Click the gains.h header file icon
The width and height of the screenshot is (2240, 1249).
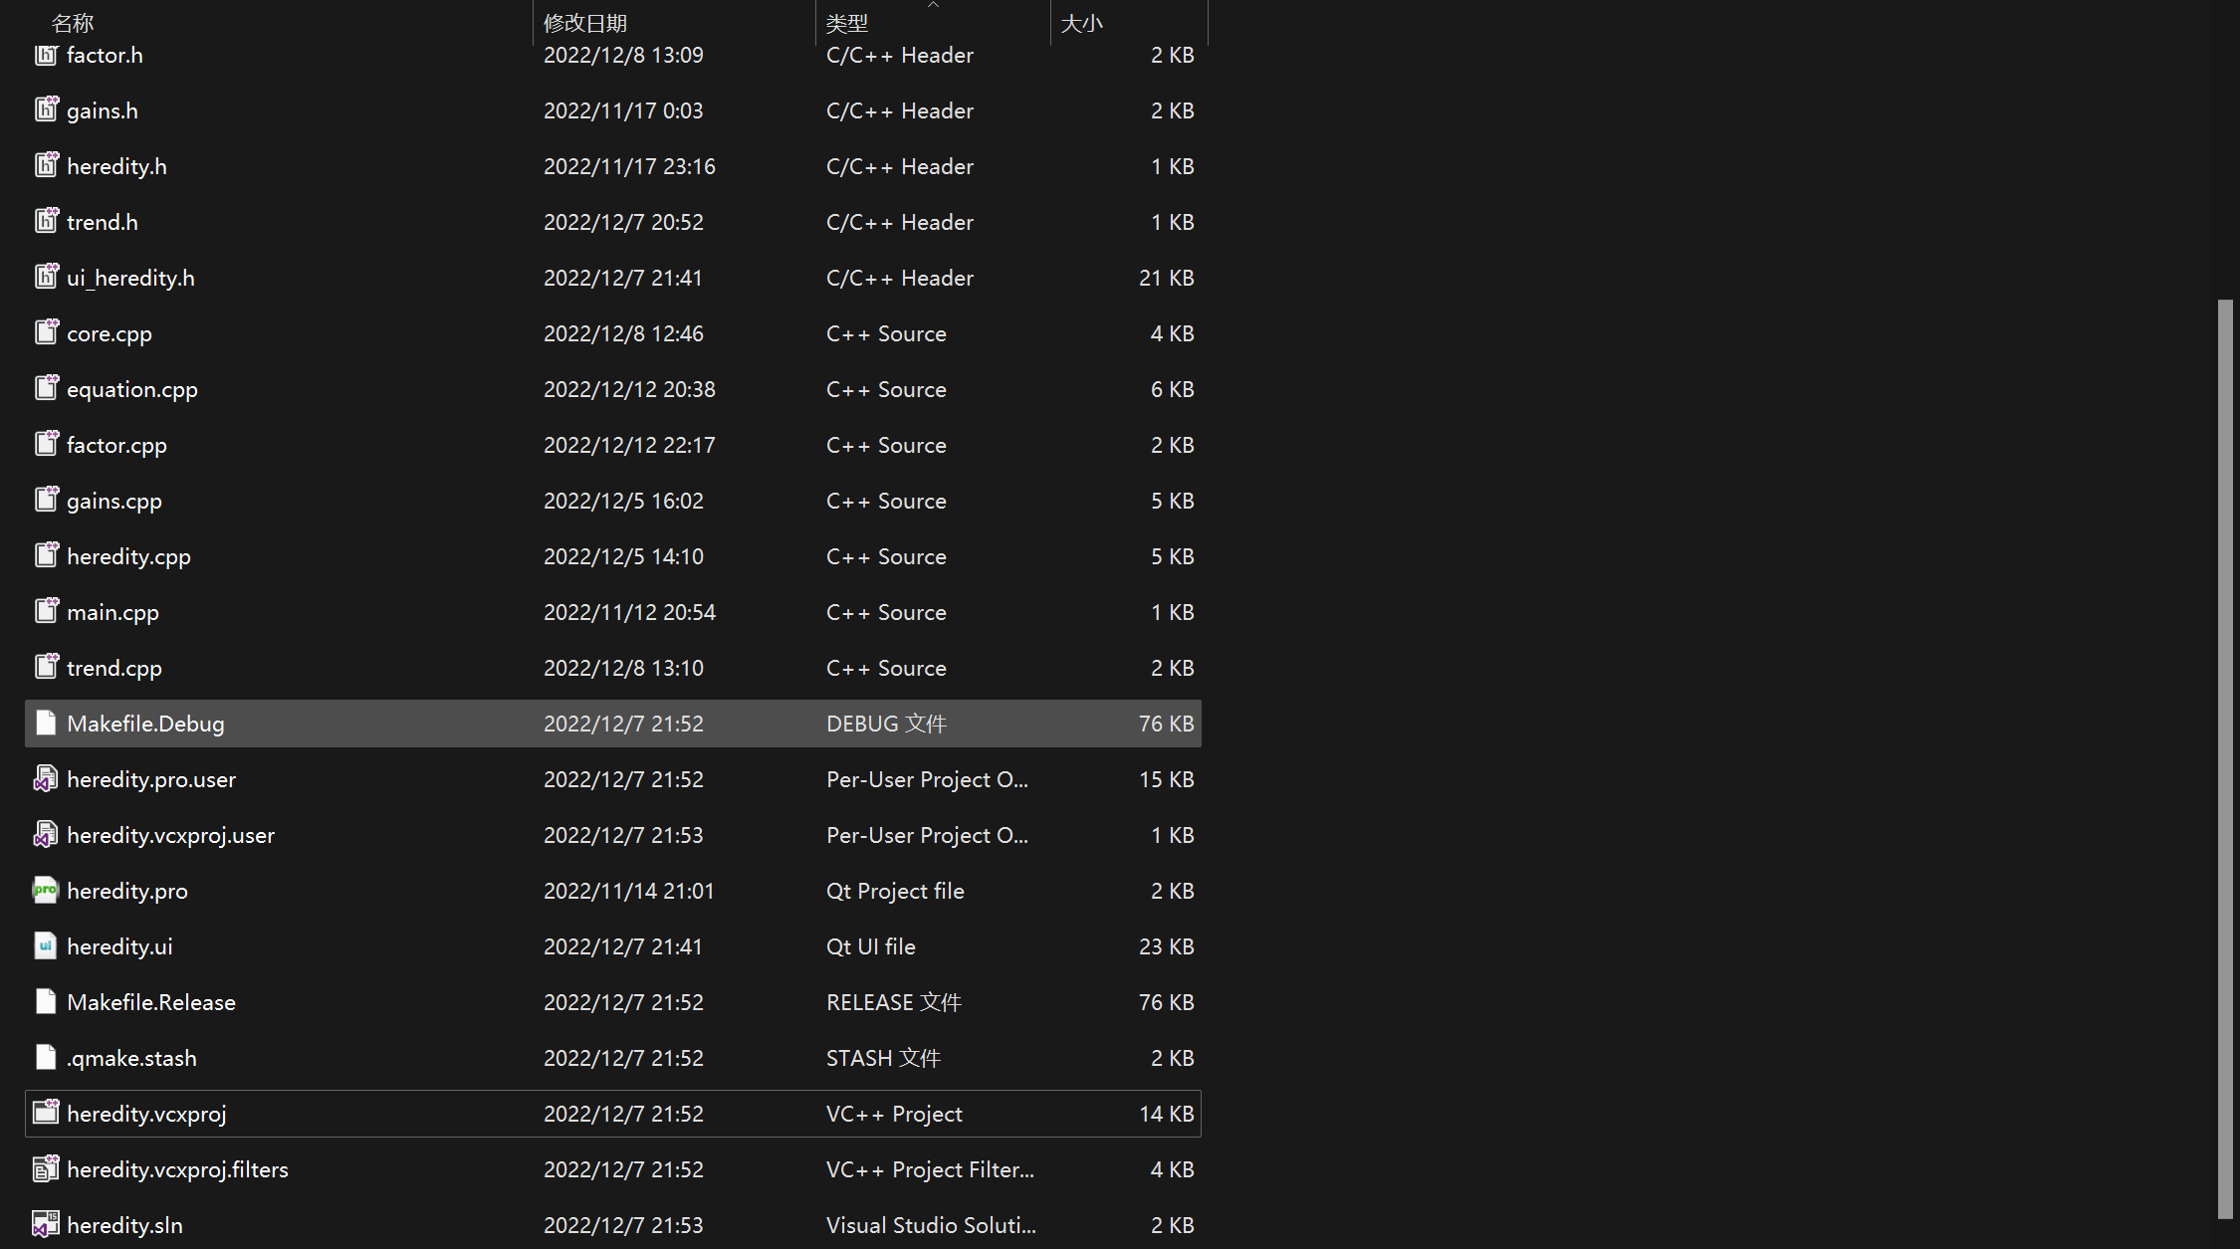click(46, 109)
